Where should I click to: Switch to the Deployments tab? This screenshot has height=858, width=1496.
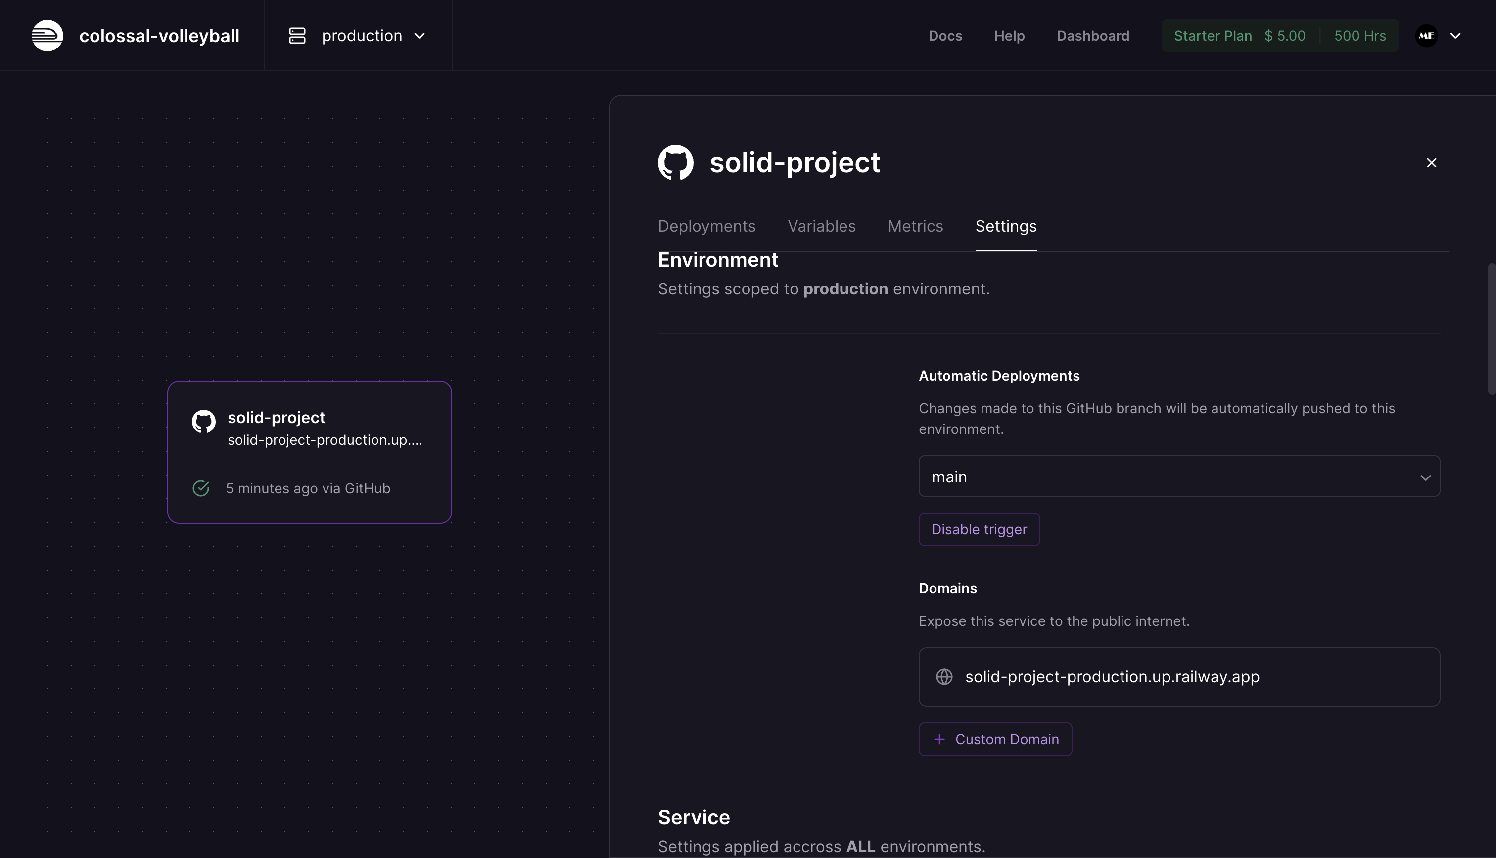(x=706, y=226)
